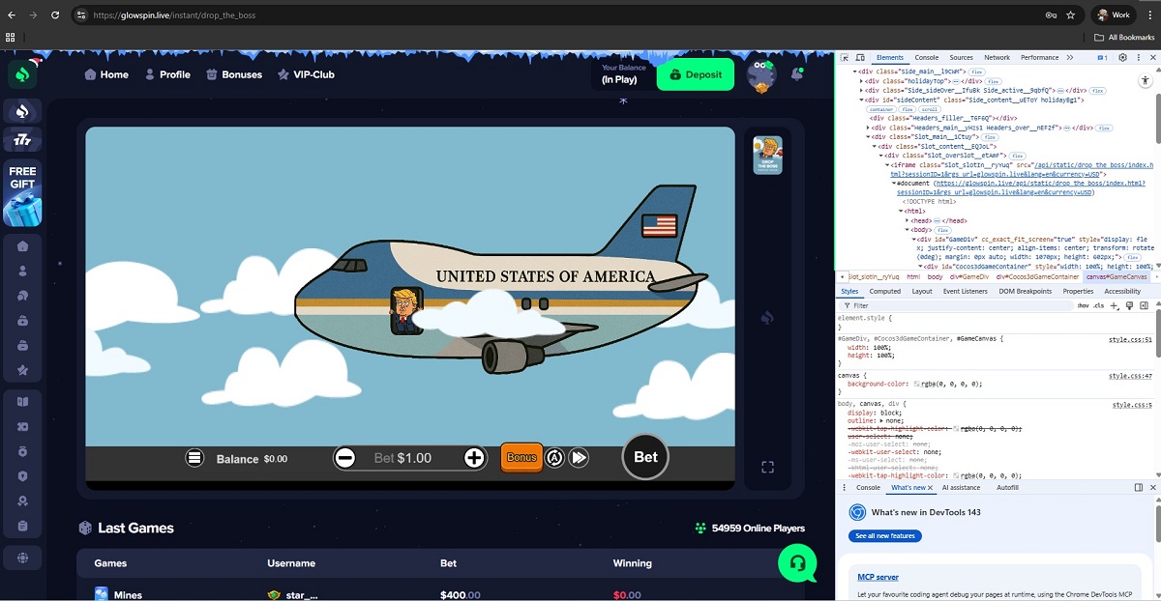This screenshot has height=601, width=1161.
Task: Click the round Bet button
Action: pyautogui.click(x=645, y=457)
